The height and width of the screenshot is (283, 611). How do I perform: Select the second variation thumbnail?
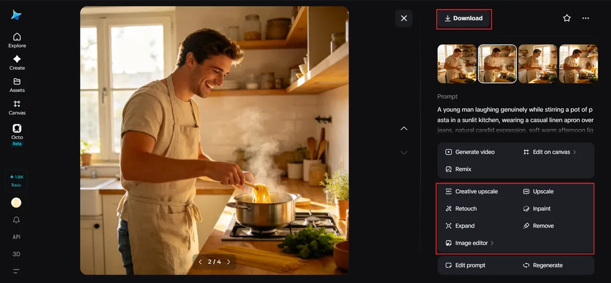[497, 63]
